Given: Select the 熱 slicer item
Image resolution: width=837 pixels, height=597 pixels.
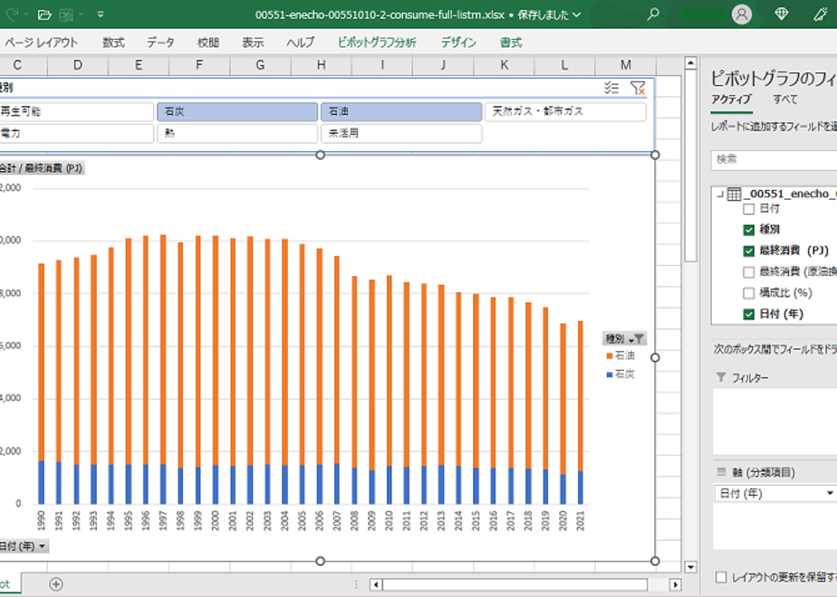Looking at the screenshot, I should click(x=237, y=133).
